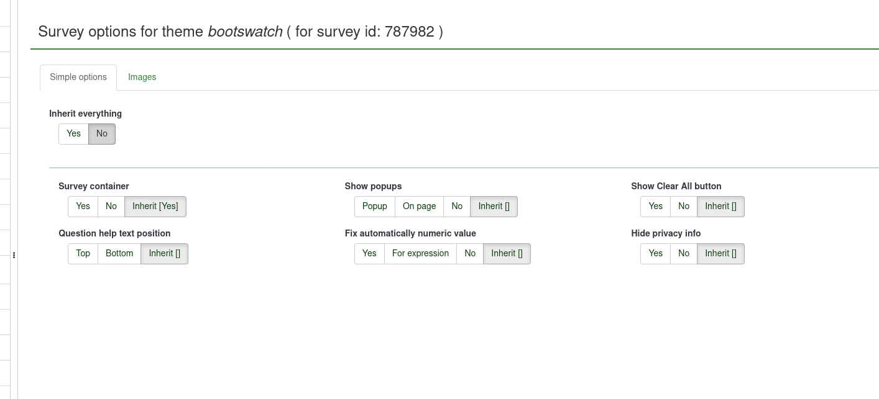Viewport: 879px width, 399px height.
Task: Set Show Clear All button to No
Action: 684,206
